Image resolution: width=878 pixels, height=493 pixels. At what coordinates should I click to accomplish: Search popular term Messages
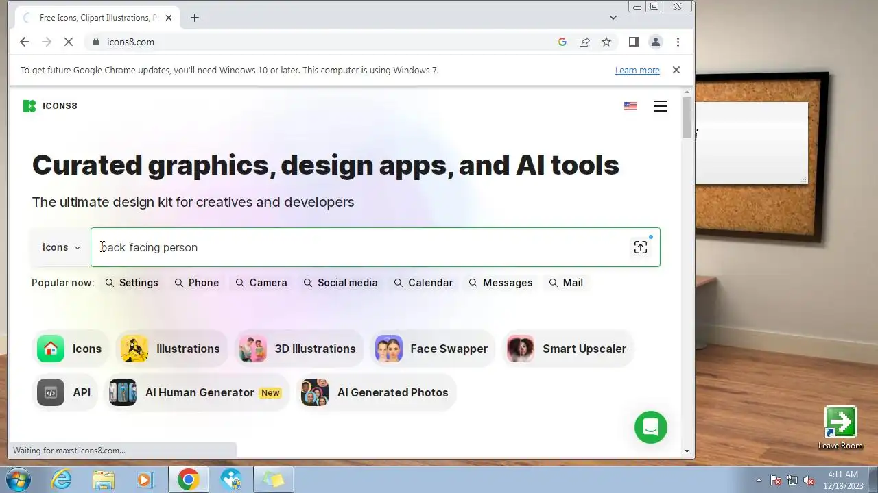501,283
